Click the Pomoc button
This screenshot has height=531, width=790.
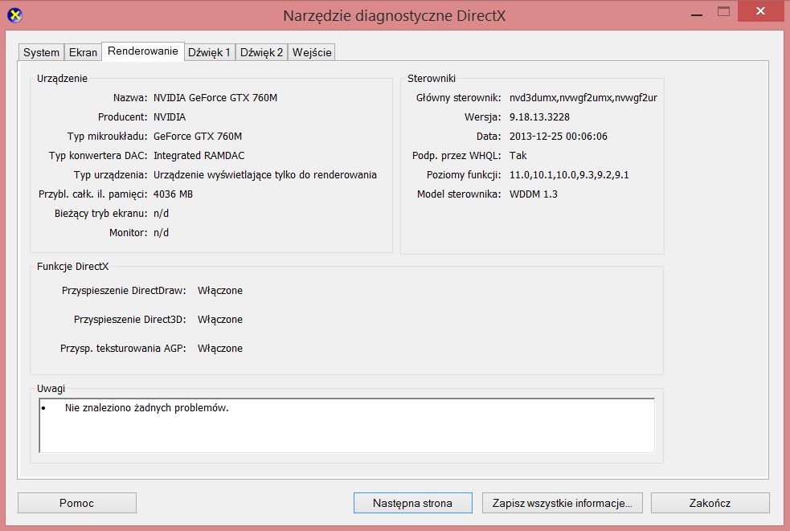coord(77,503)
